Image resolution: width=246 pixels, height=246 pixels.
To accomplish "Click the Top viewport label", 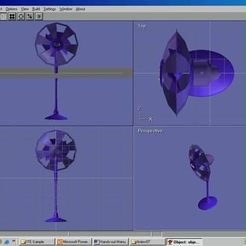I will coord(141,26).
